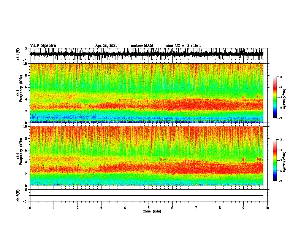301x233 pixels.
Task: Click the time axis tick label "2"
Action: pyautogui.click(x=78, y=208)
